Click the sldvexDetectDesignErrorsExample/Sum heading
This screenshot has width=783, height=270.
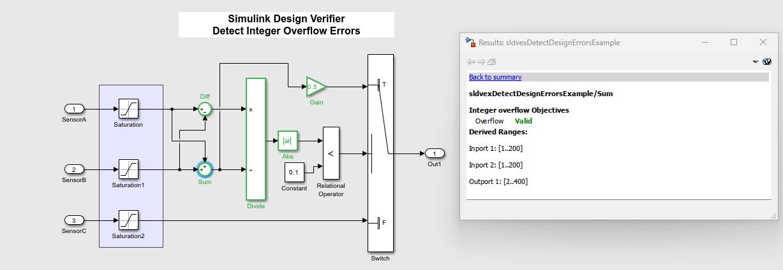pos(541,94)
